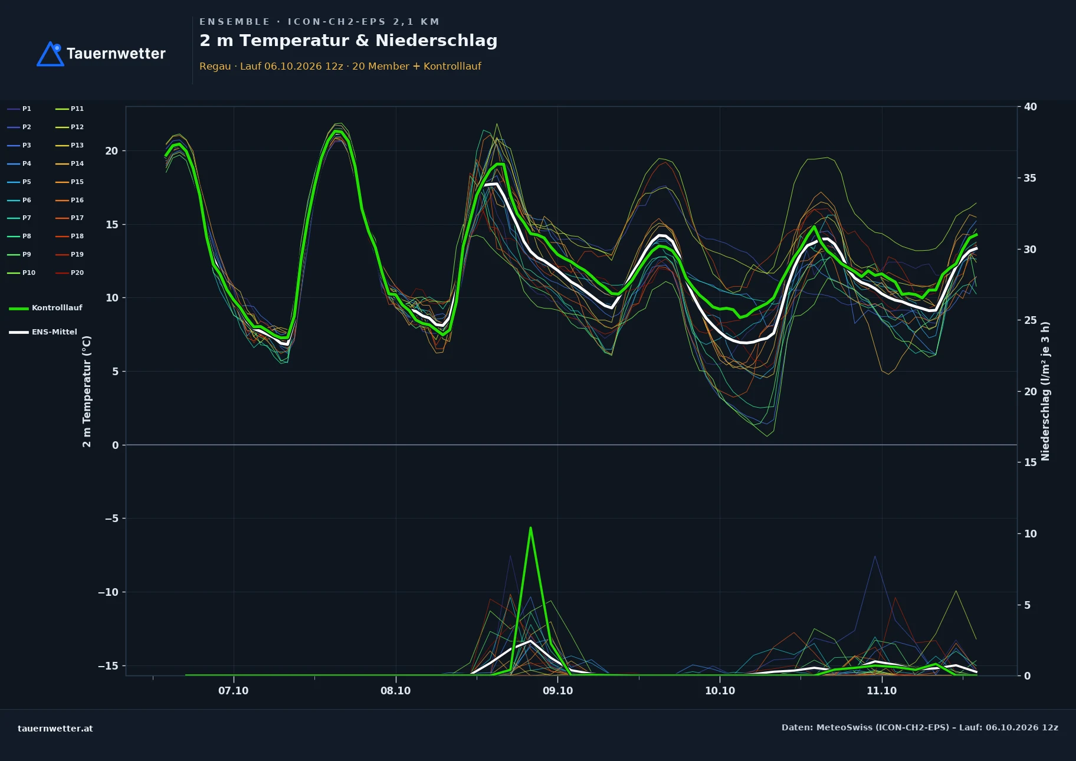Click the ENSEMBLE ICON-CH2-EPS header text
Viewport: 1076px width, 761px height.
(x=320, y=22)
